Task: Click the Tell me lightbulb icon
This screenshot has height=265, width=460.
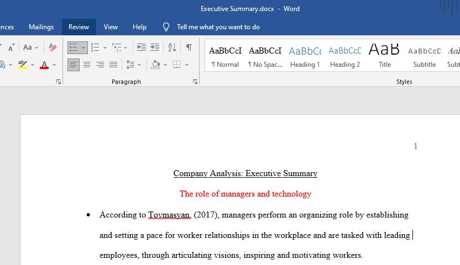Action: pyautogui.click(x=166, y=27)
